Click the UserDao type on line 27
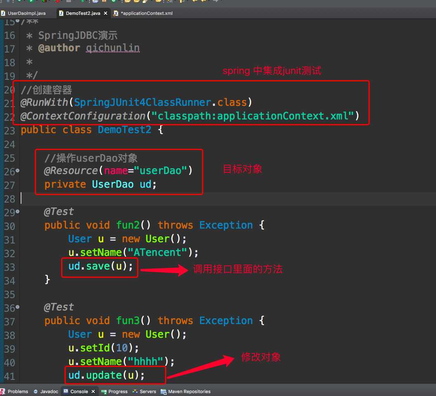The height and width of the screenshot is (396, 436). click(113, 184)
